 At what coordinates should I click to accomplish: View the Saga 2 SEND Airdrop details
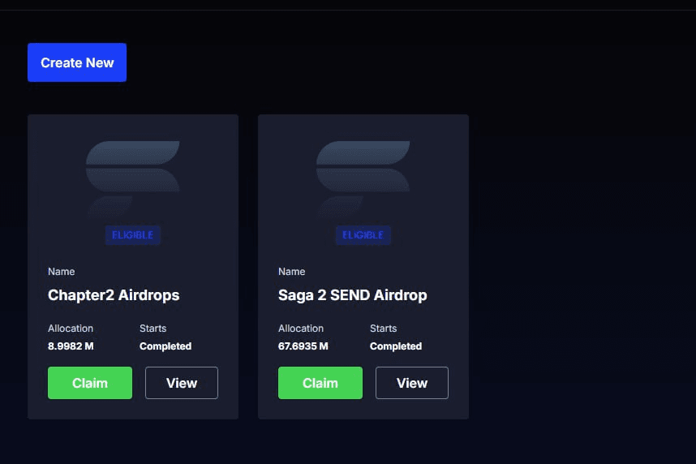coord(412,383)
